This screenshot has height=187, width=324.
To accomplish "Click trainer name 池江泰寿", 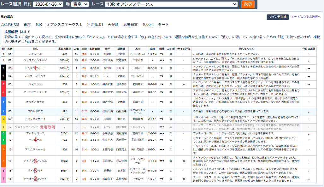I will (121, 84).
